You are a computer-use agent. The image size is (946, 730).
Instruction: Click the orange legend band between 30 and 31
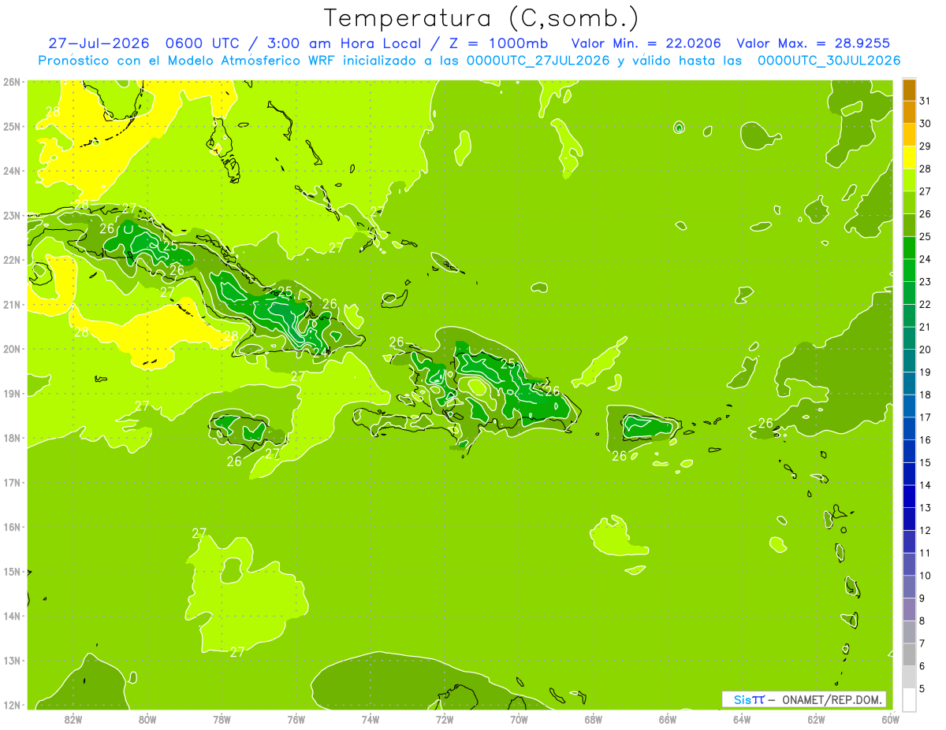pyautogui.click(x=910, y=113)
